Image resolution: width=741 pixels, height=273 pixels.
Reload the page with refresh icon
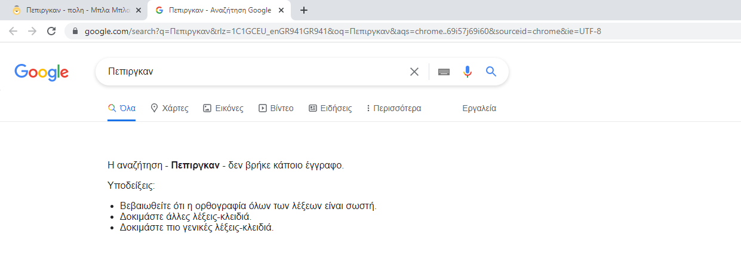51,31
